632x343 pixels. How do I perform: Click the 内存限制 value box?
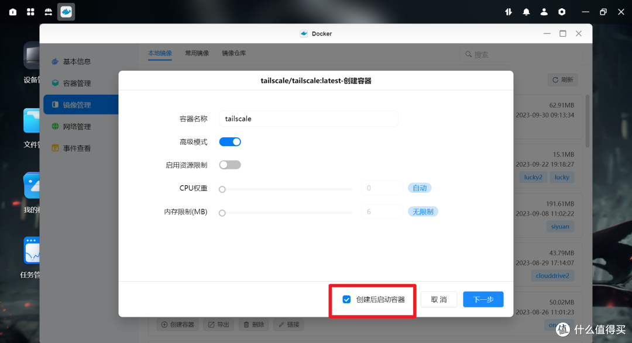(x=382, y=212)
